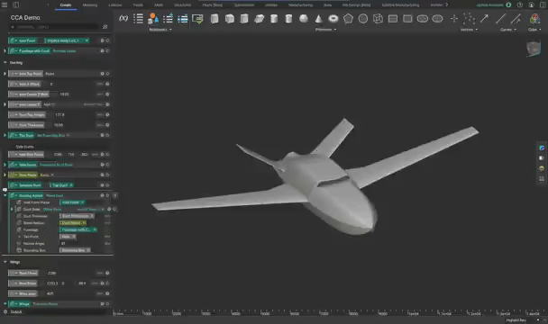Screen dimensions: 548x324
Task: Open the hamburger menu icon
Action: [x=5, y=4]
